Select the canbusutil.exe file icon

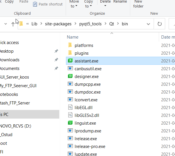[x=70, y=69]
